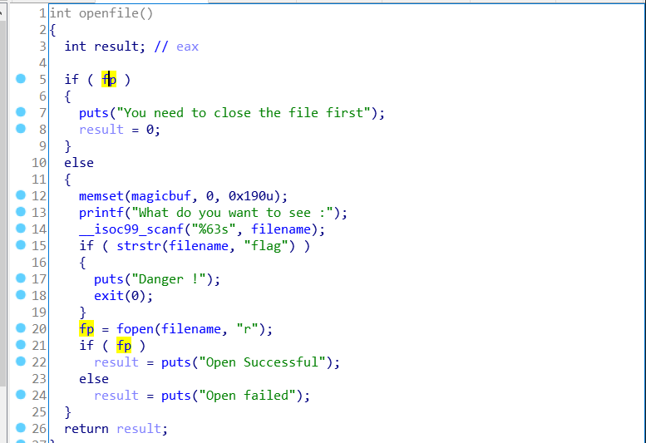
Task: Toggle breakpoint dot on line 7
Action: 21,112
